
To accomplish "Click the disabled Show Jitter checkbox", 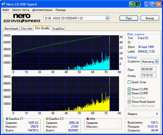I will click(129, 98).
